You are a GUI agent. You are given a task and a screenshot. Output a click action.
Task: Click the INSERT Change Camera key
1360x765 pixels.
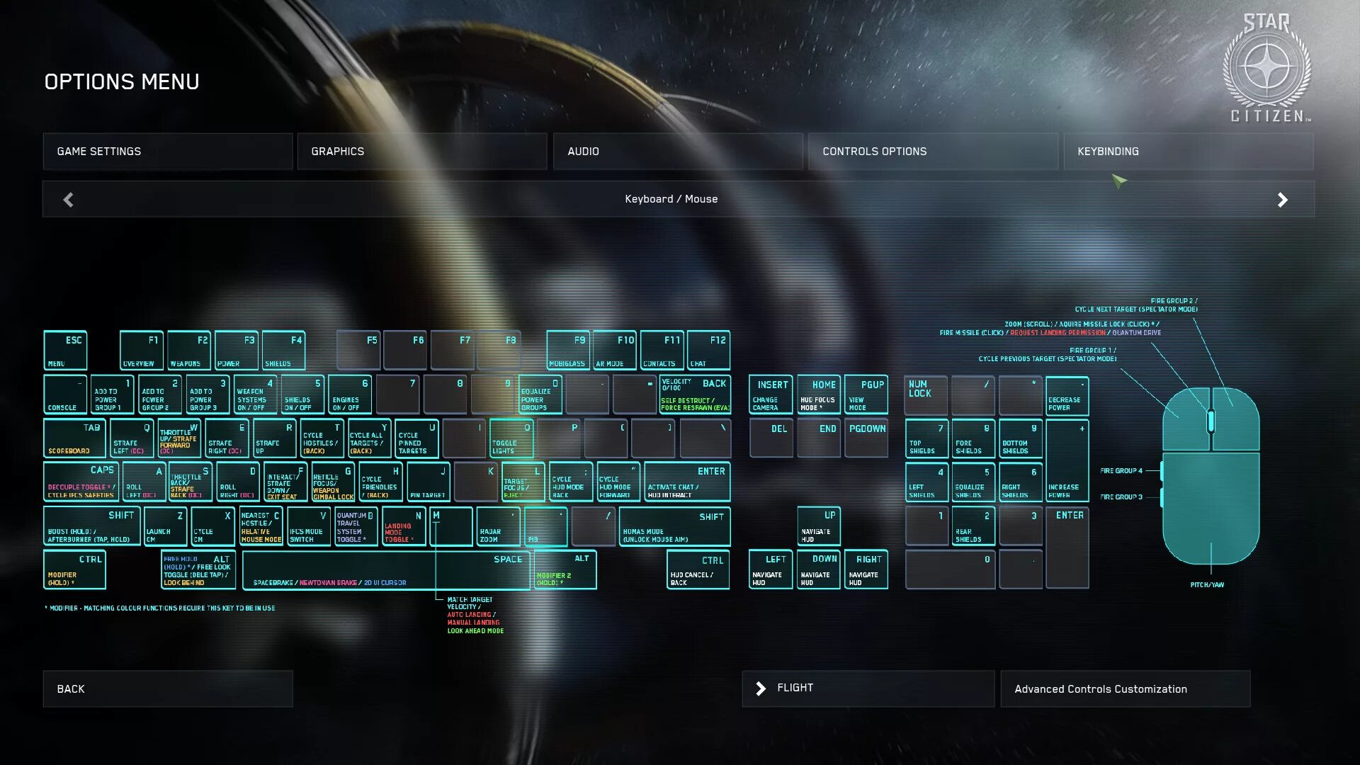pyautogui.click(x=770, y=395)
